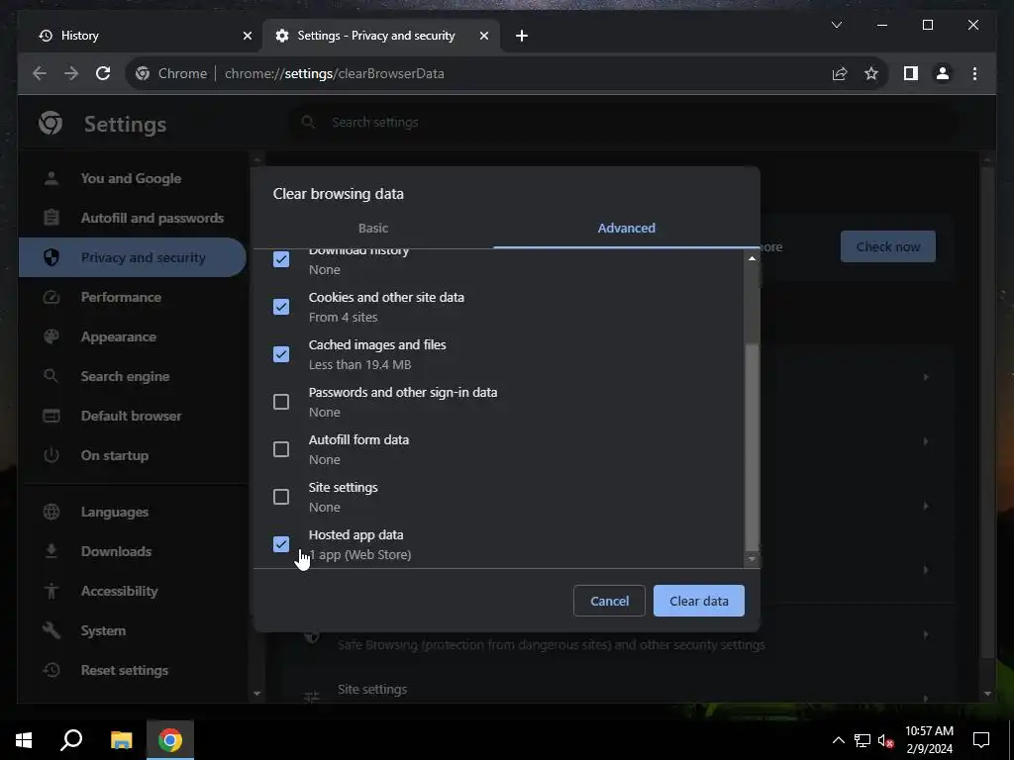Image resolution: width=1014 pixels, height=760 pixels.
Task: Select Privacy and security section
Action: click(x=132, y=257)
